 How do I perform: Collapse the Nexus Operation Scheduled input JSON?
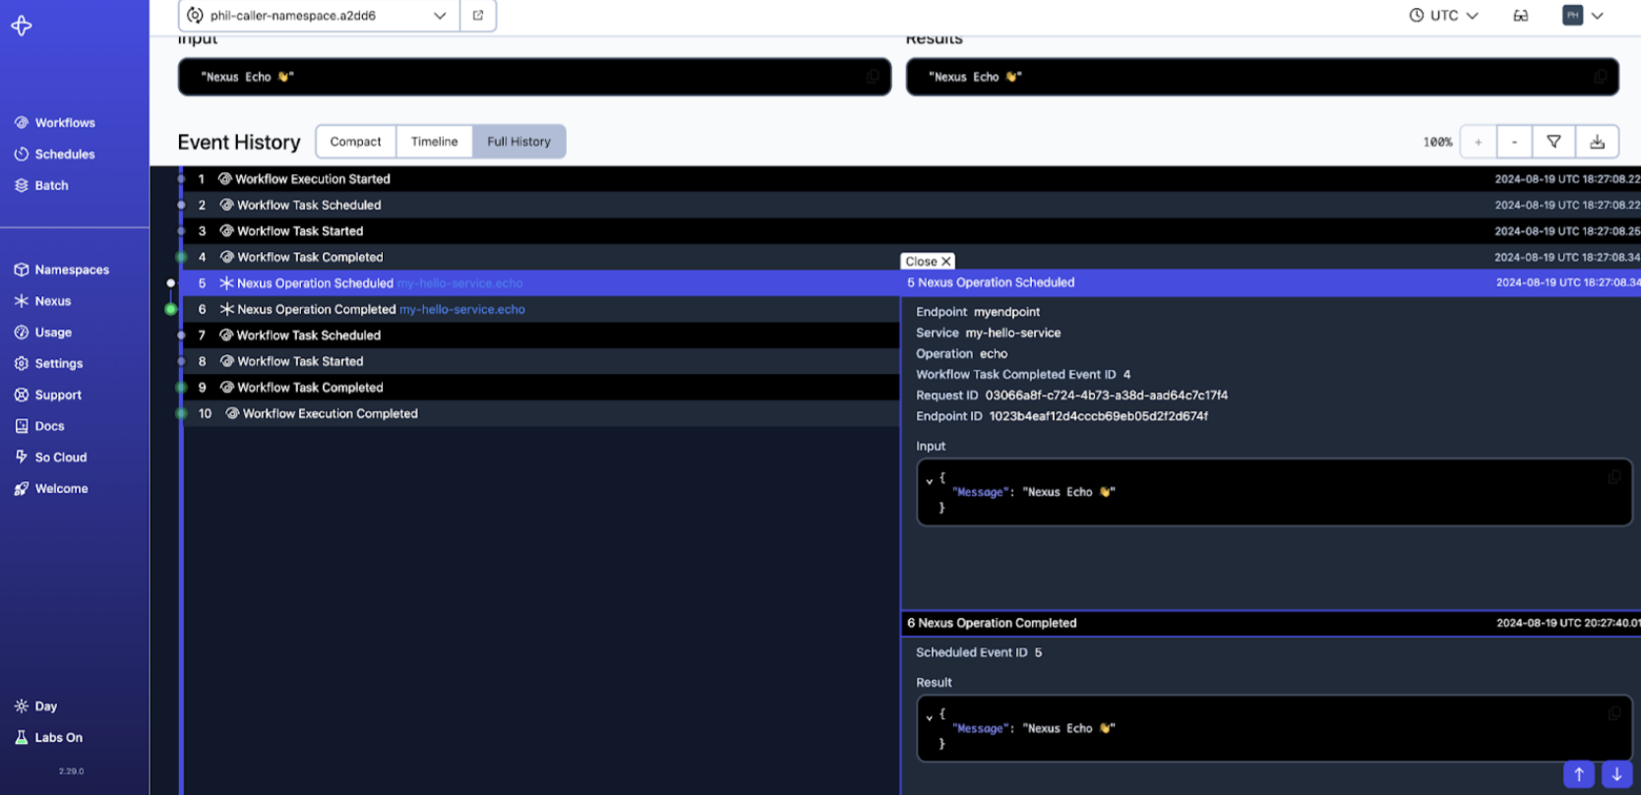930,480
